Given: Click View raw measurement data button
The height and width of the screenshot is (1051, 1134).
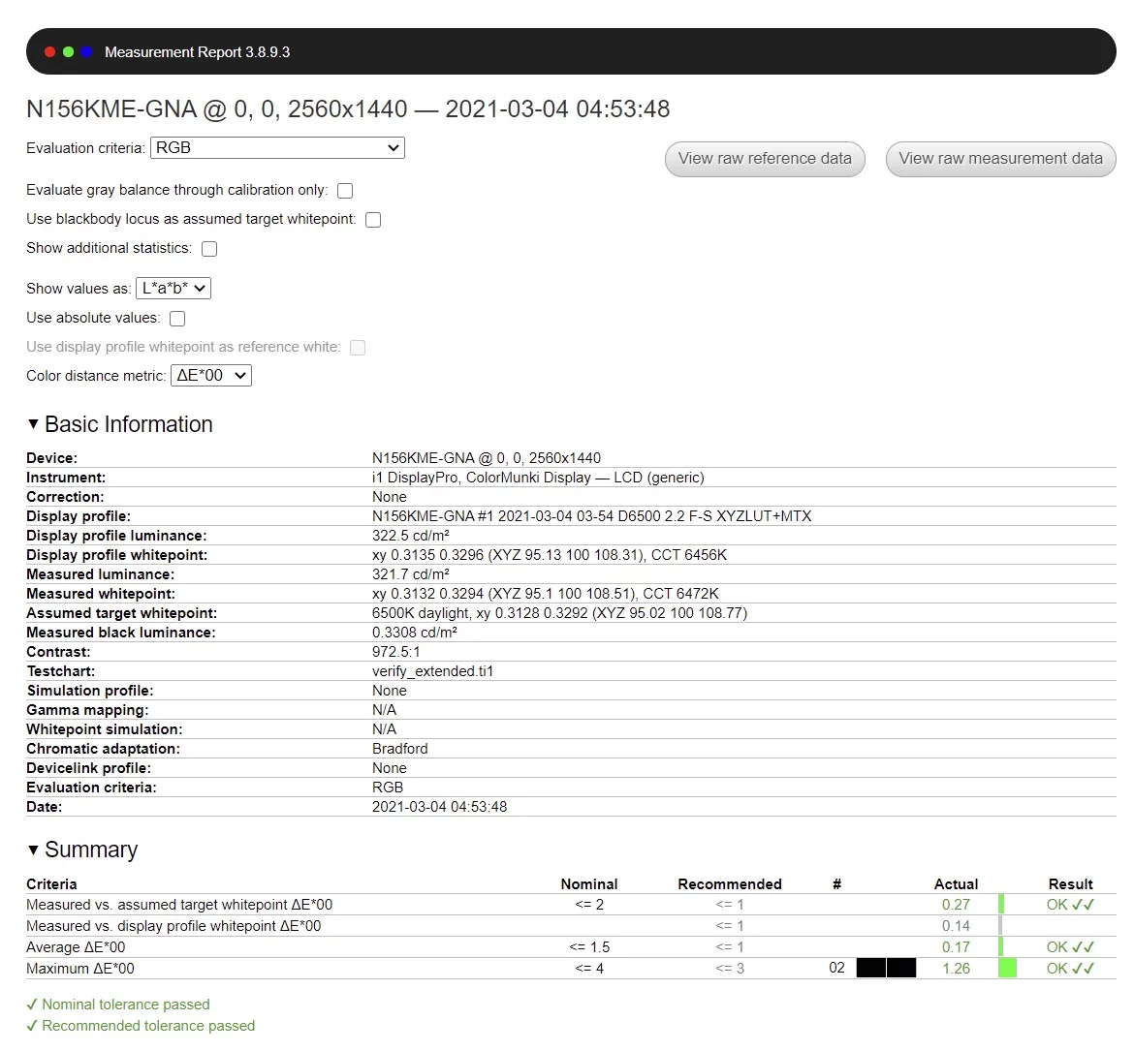Looking at the screenshot, I should tap(1000, 159).
